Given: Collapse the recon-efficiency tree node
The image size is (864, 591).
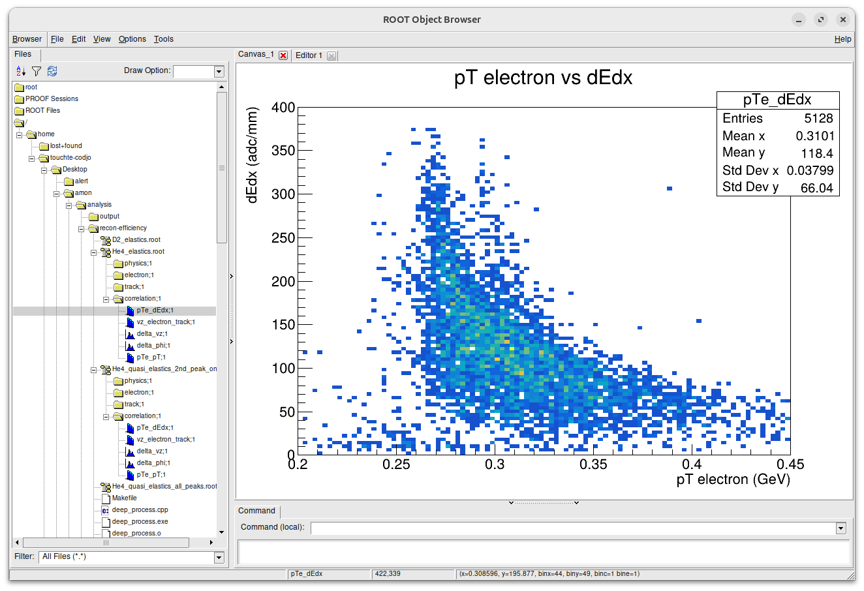Looking at the screenshot, I should point(81,229).
